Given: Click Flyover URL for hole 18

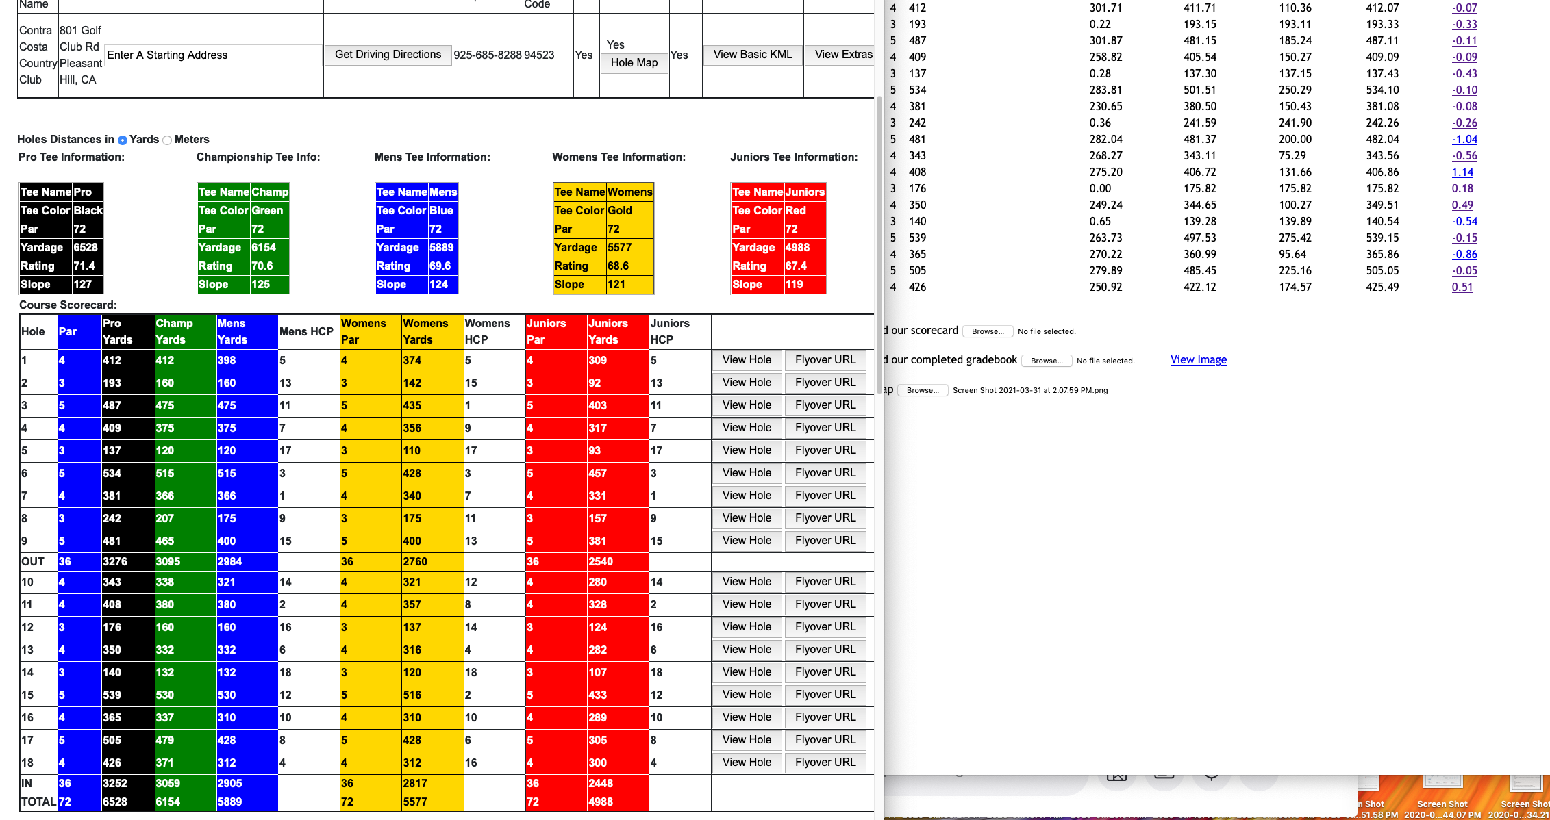Looking at the screenshot, I should click(x=825, y=763).
